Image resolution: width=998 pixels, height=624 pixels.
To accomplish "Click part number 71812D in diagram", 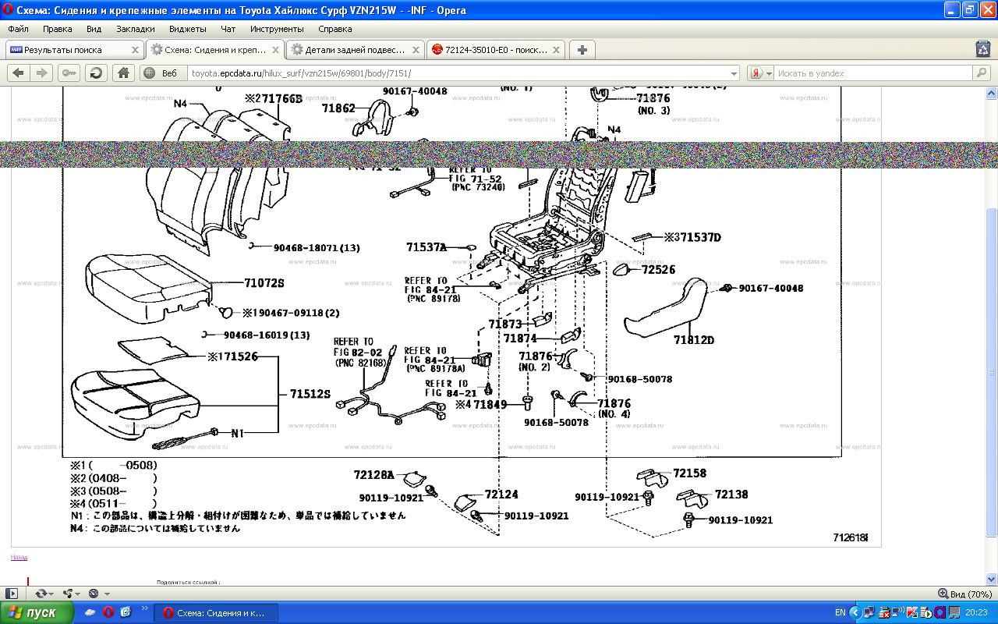I will click(x=694, y=340).
